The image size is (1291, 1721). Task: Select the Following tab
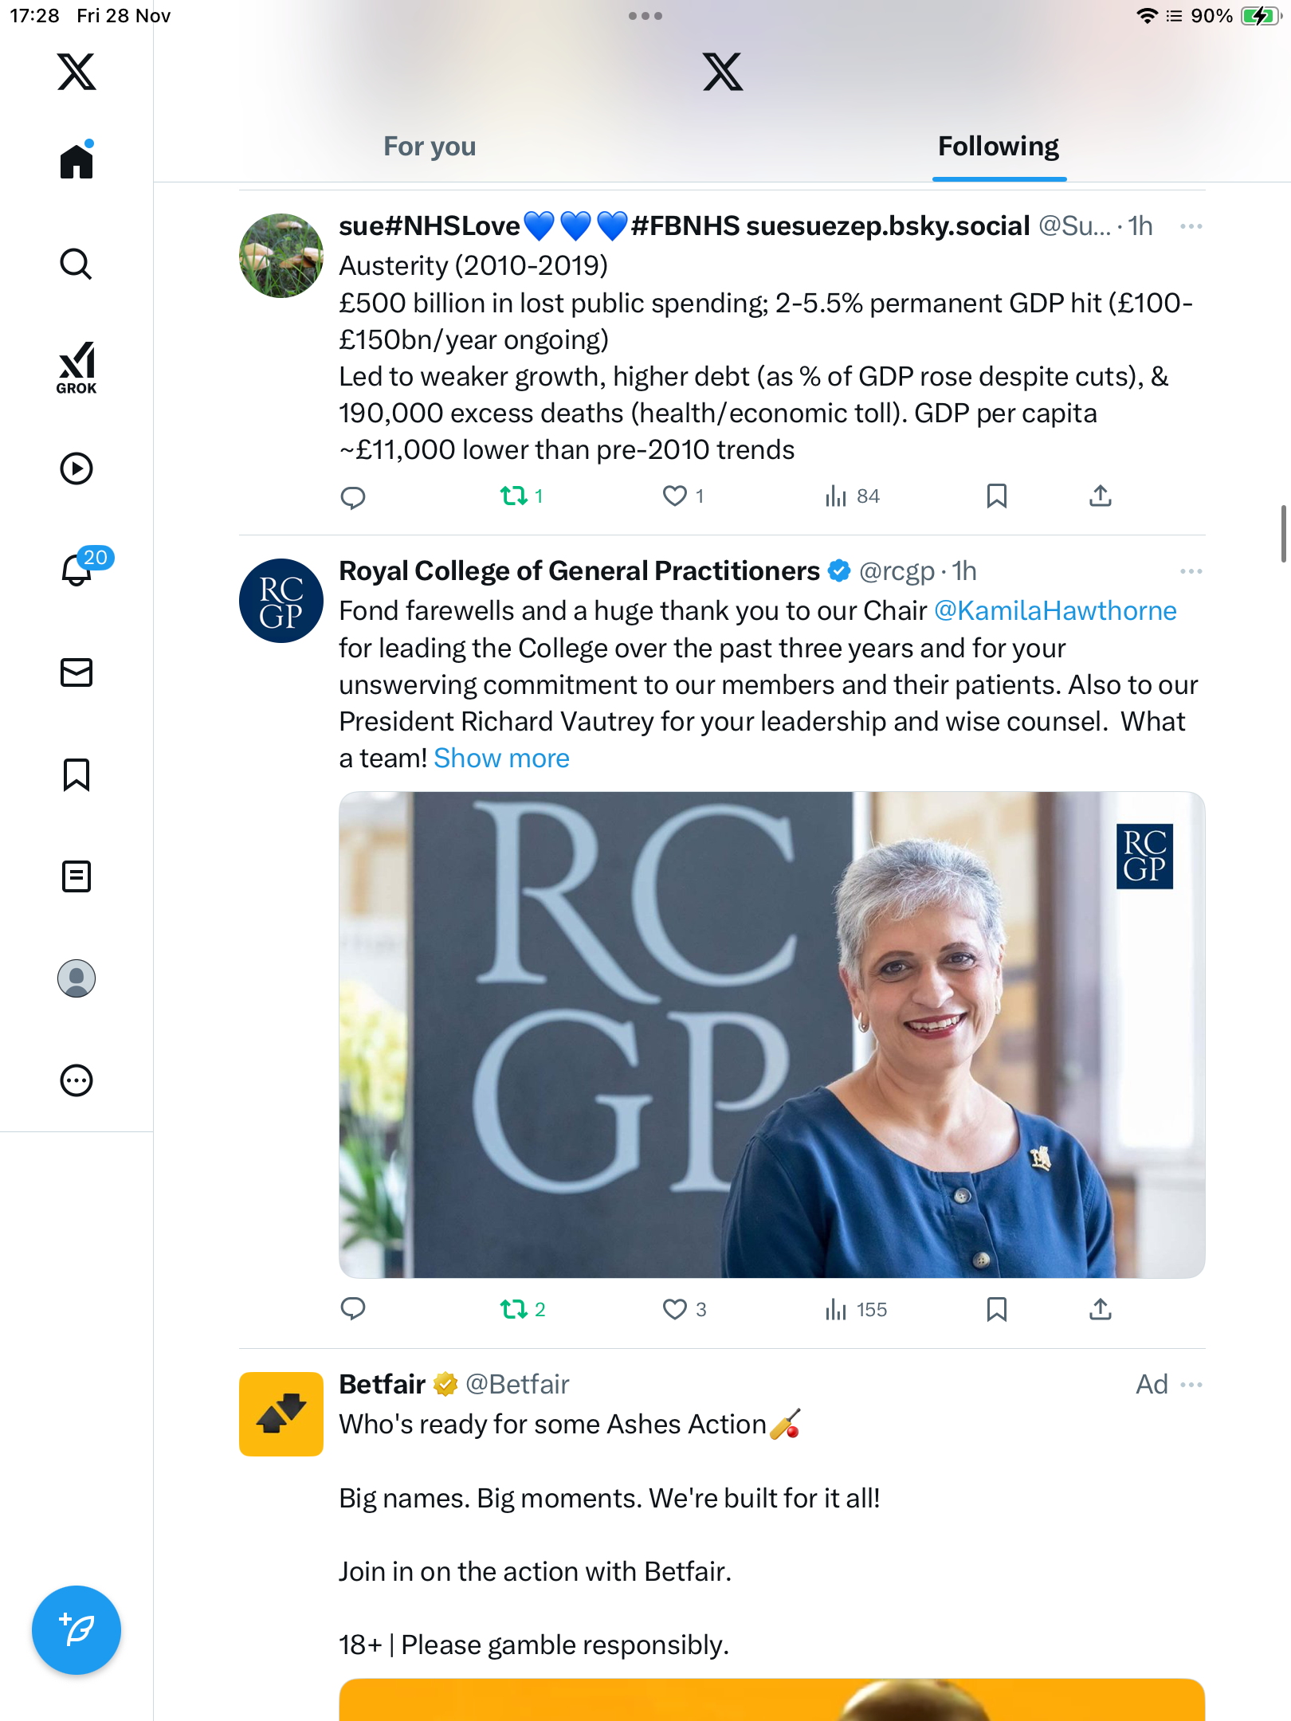[x=999, y=147]
